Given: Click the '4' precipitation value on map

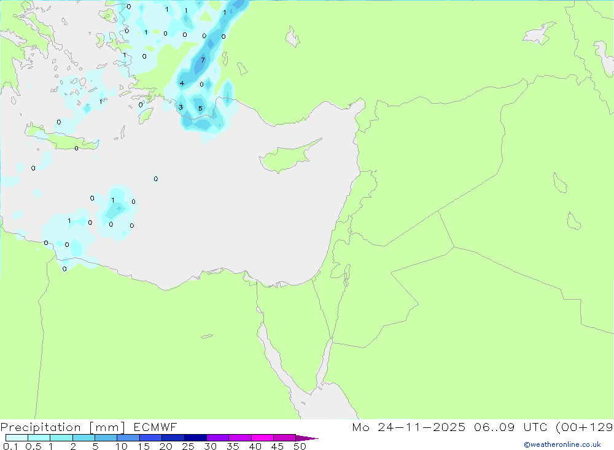Looking at the screenshot, I should tap(182, 83).
